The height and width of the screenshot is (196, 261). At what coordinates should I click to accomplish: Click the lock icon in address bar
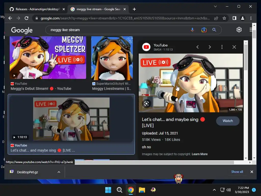click(x=37, y=18)
